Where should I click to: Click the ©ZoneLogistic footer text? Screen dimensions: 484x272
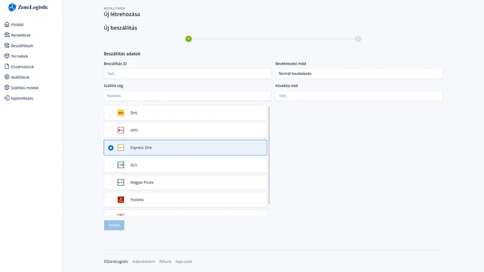coord(116,262)
